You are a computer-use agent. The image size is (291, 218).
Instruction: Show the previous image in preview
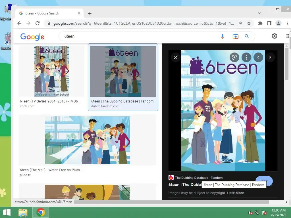258,57
